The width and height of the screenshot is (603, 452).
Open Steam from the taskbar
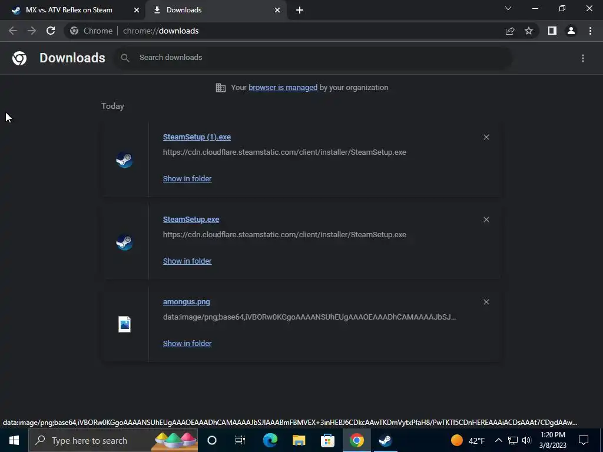point(385,440)
